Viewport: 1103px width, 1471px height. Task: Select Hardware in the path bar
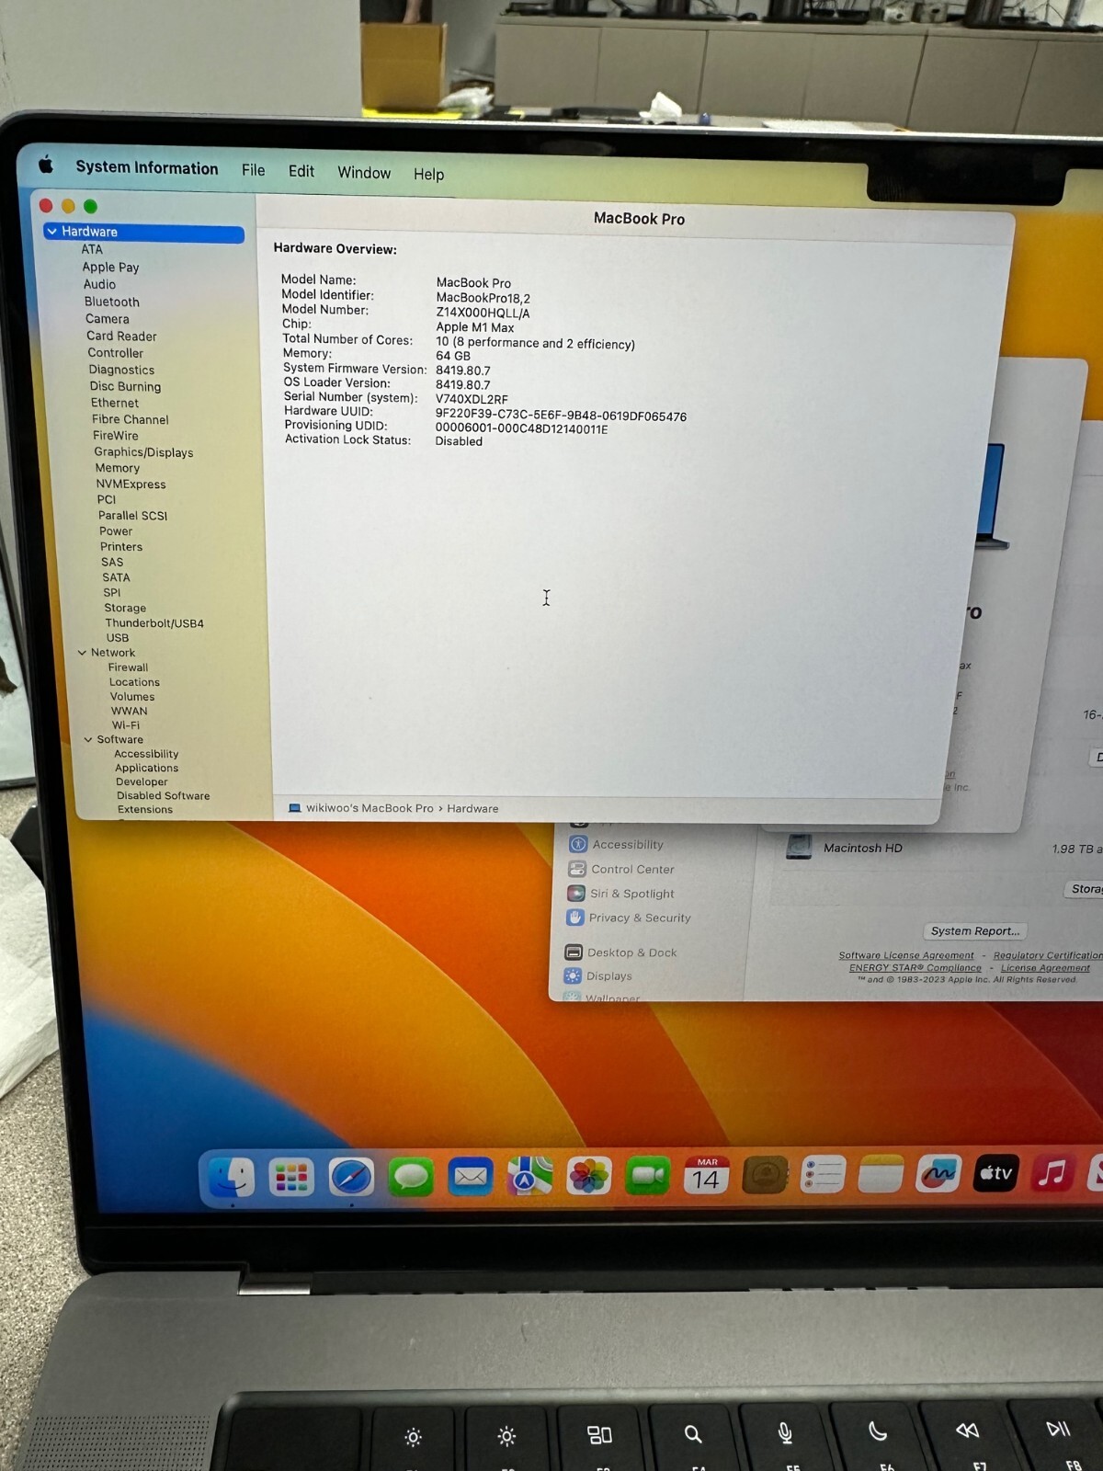(472, 808)
